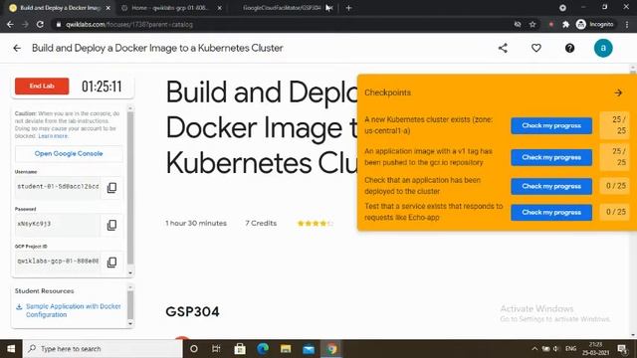Collapse the Checkpoints panel arrow
637x358 pixels.
[618, 92]
